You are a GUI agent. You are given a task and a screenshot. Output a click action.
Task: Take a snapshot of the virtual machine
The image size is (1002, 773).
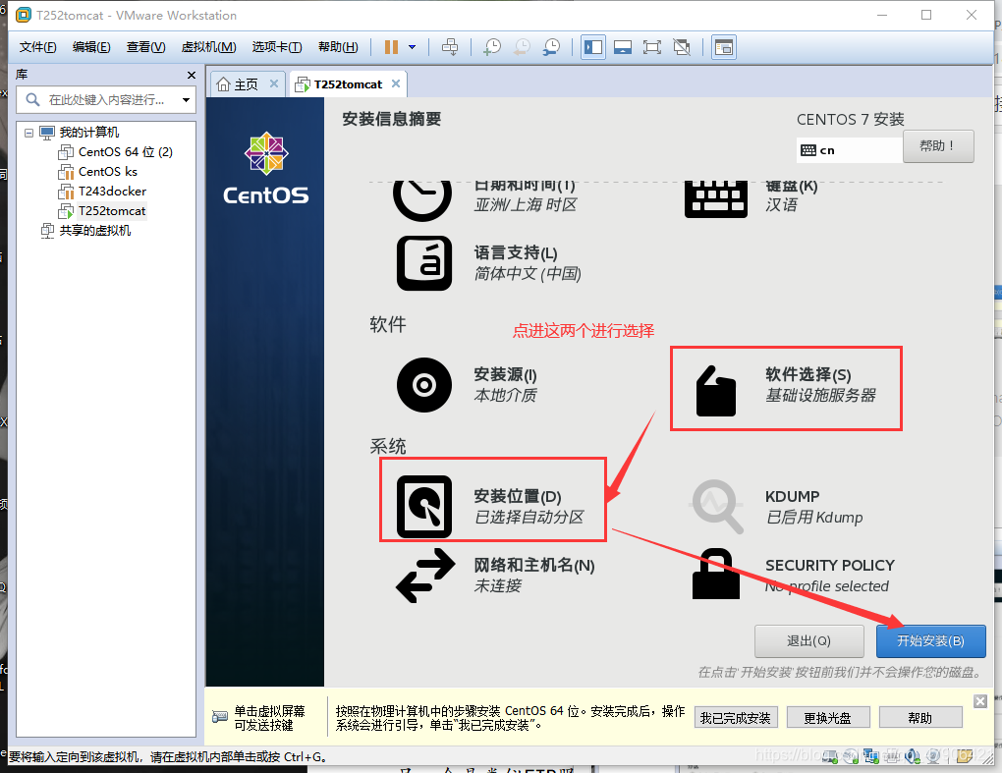[492, 46]
